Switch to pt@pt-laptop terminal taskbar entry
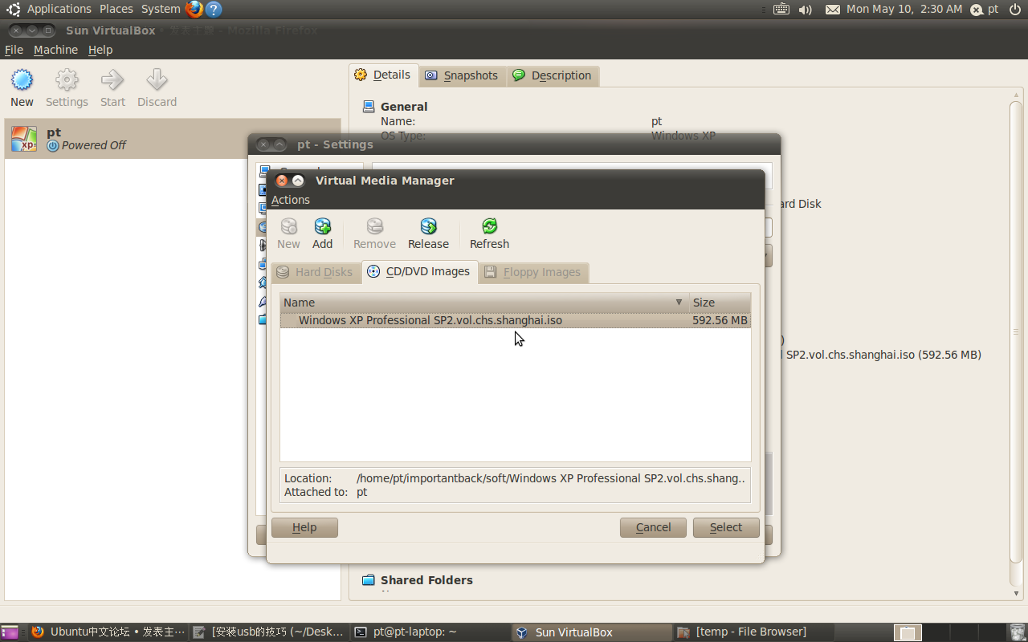Screen dimensions: 1028x642 [x=430, y=632]
